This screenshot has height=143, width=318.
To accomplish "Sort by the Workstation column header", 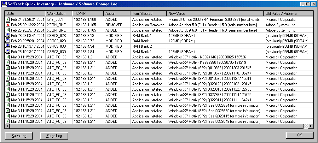I will [59, 14].
